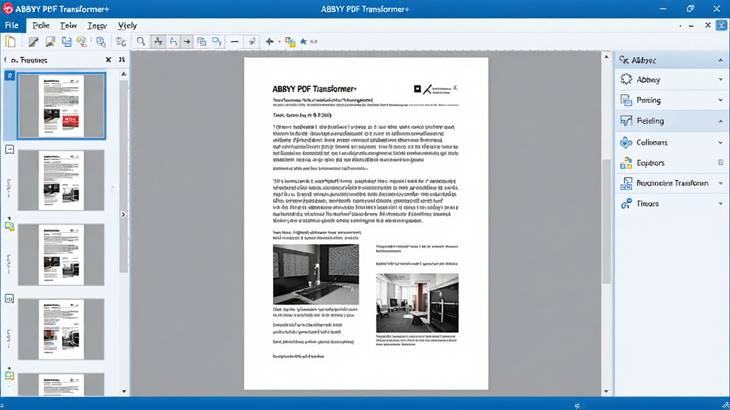Click the blue page icon beside first thumbnail
This screenshot has height=410, width=730.
[9, 75]
